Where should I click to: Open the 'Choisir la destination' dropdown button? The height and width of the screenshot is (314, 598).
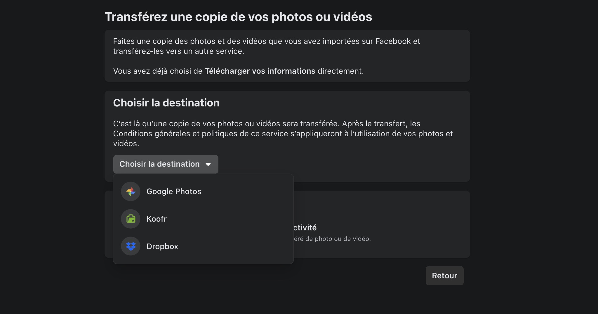(x=159, y=164)
